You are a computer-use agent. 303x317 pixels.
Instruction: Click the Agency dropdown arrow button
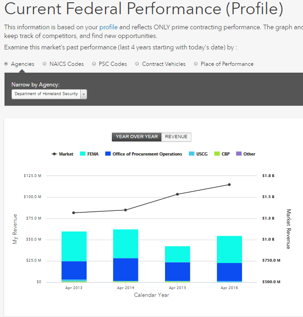(x=83, y=94)
